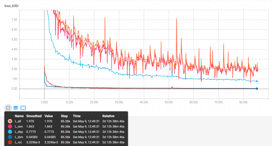Toggle the expand chart size icon
Viewport: 272px width, 146px height.
click(x=8, y=108)
